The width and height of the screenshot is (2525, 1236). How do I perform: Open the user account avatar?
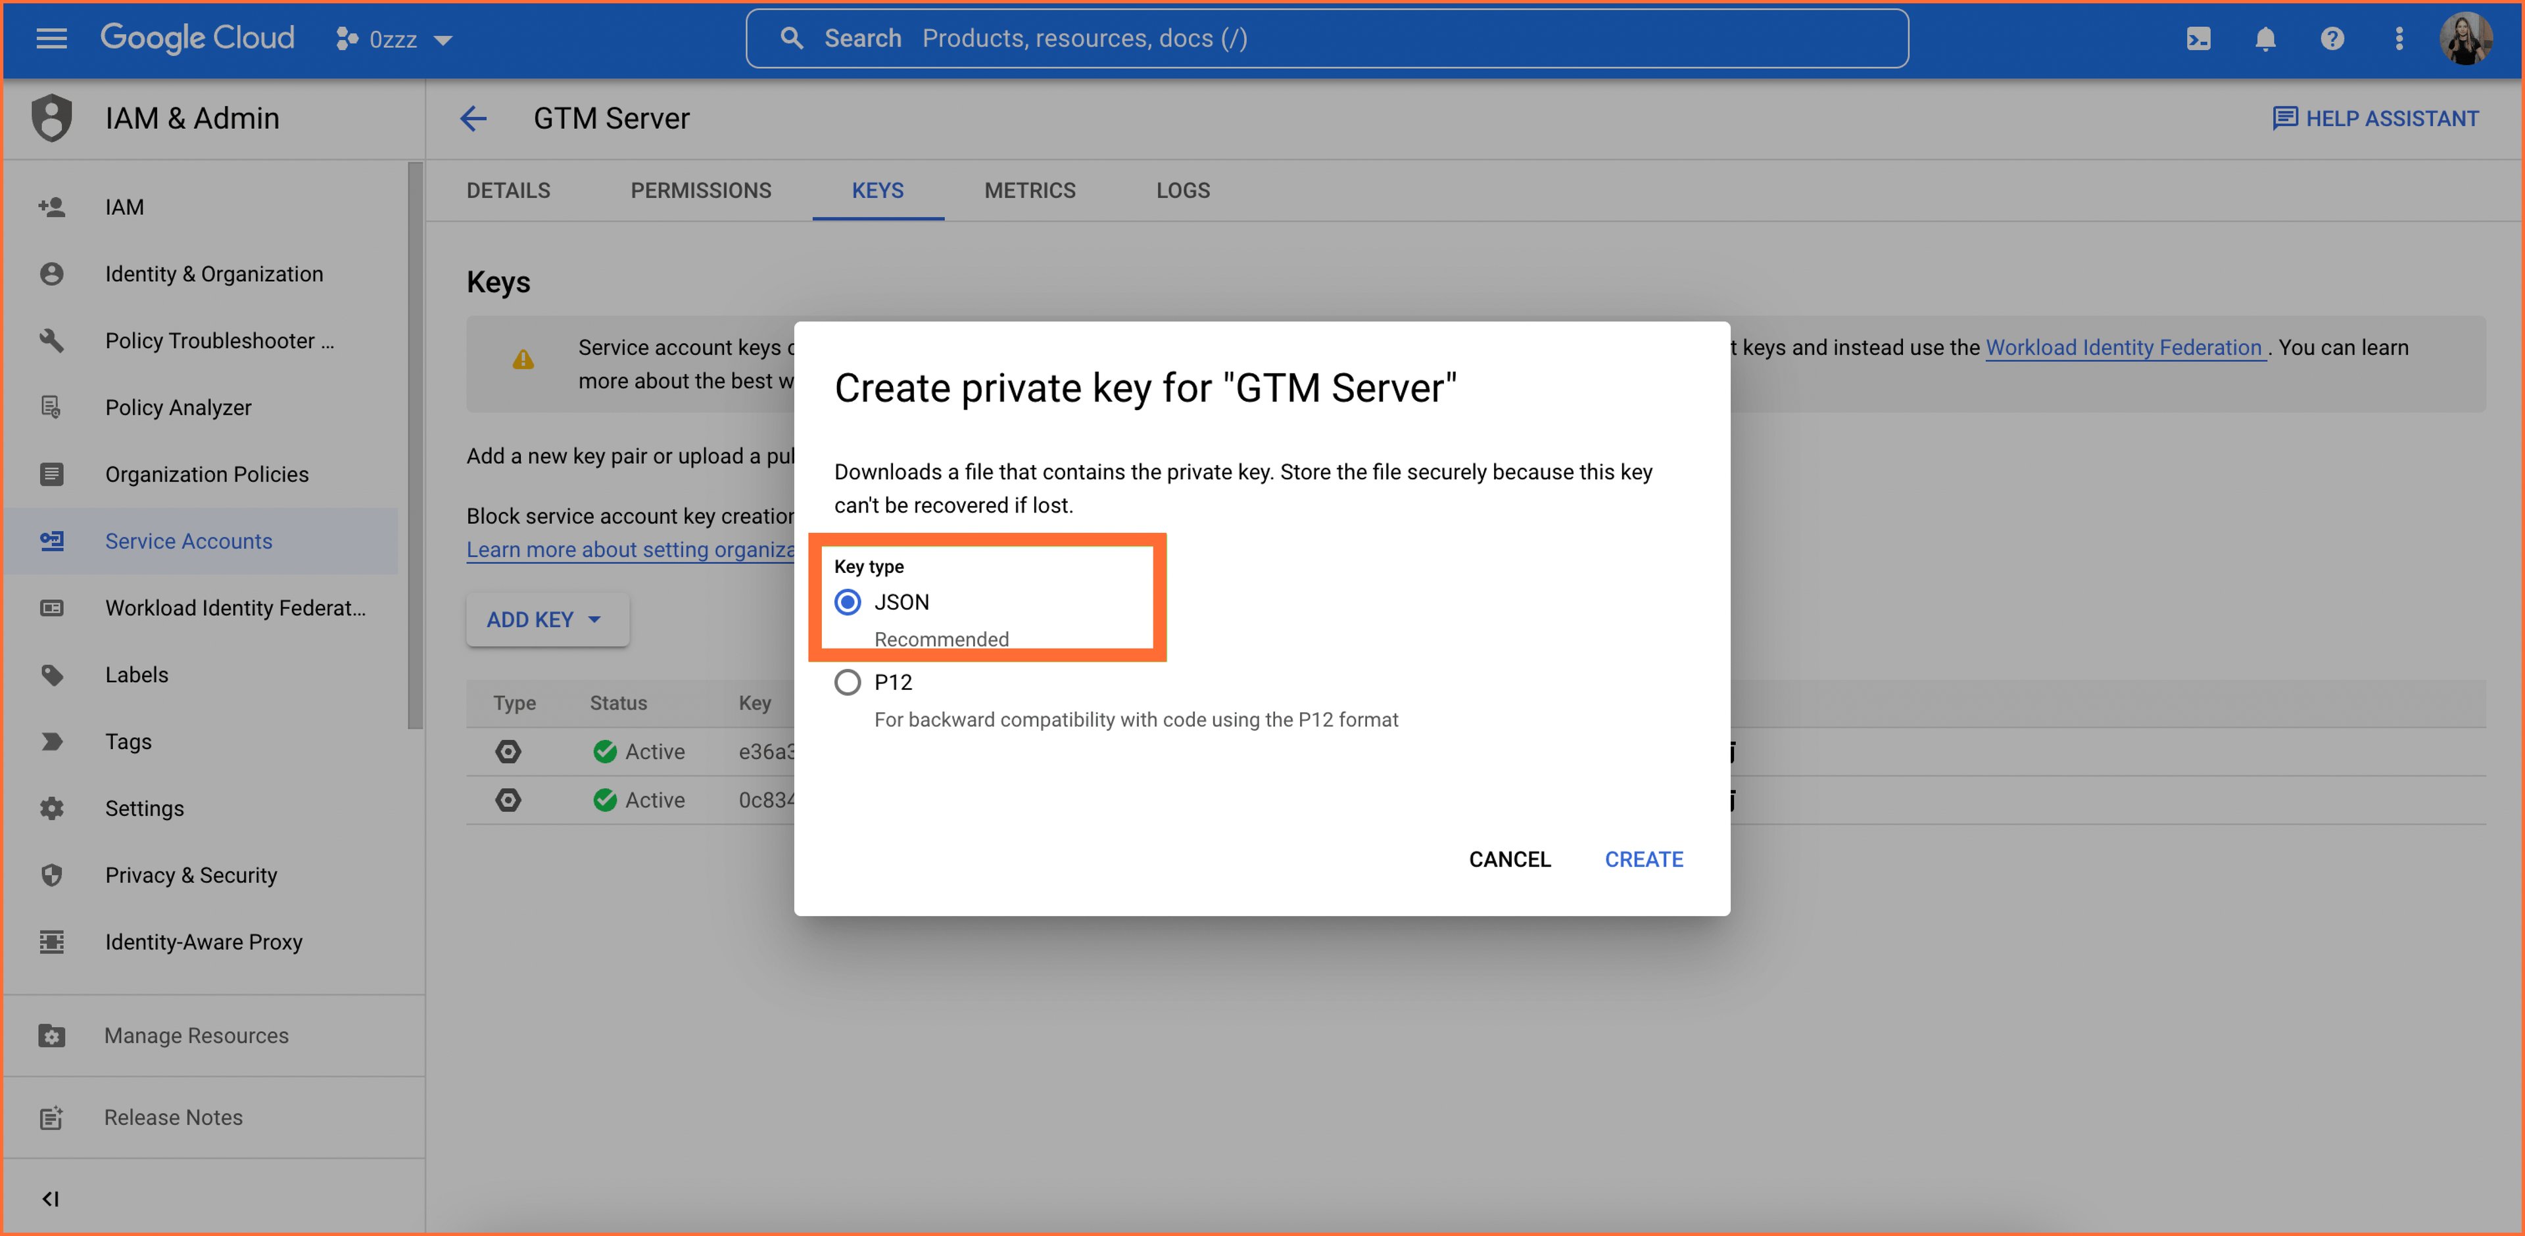point(2465,38)
